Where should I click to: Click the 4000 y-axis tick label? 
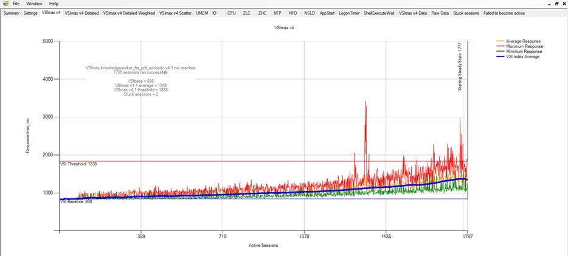click(48, 79)
